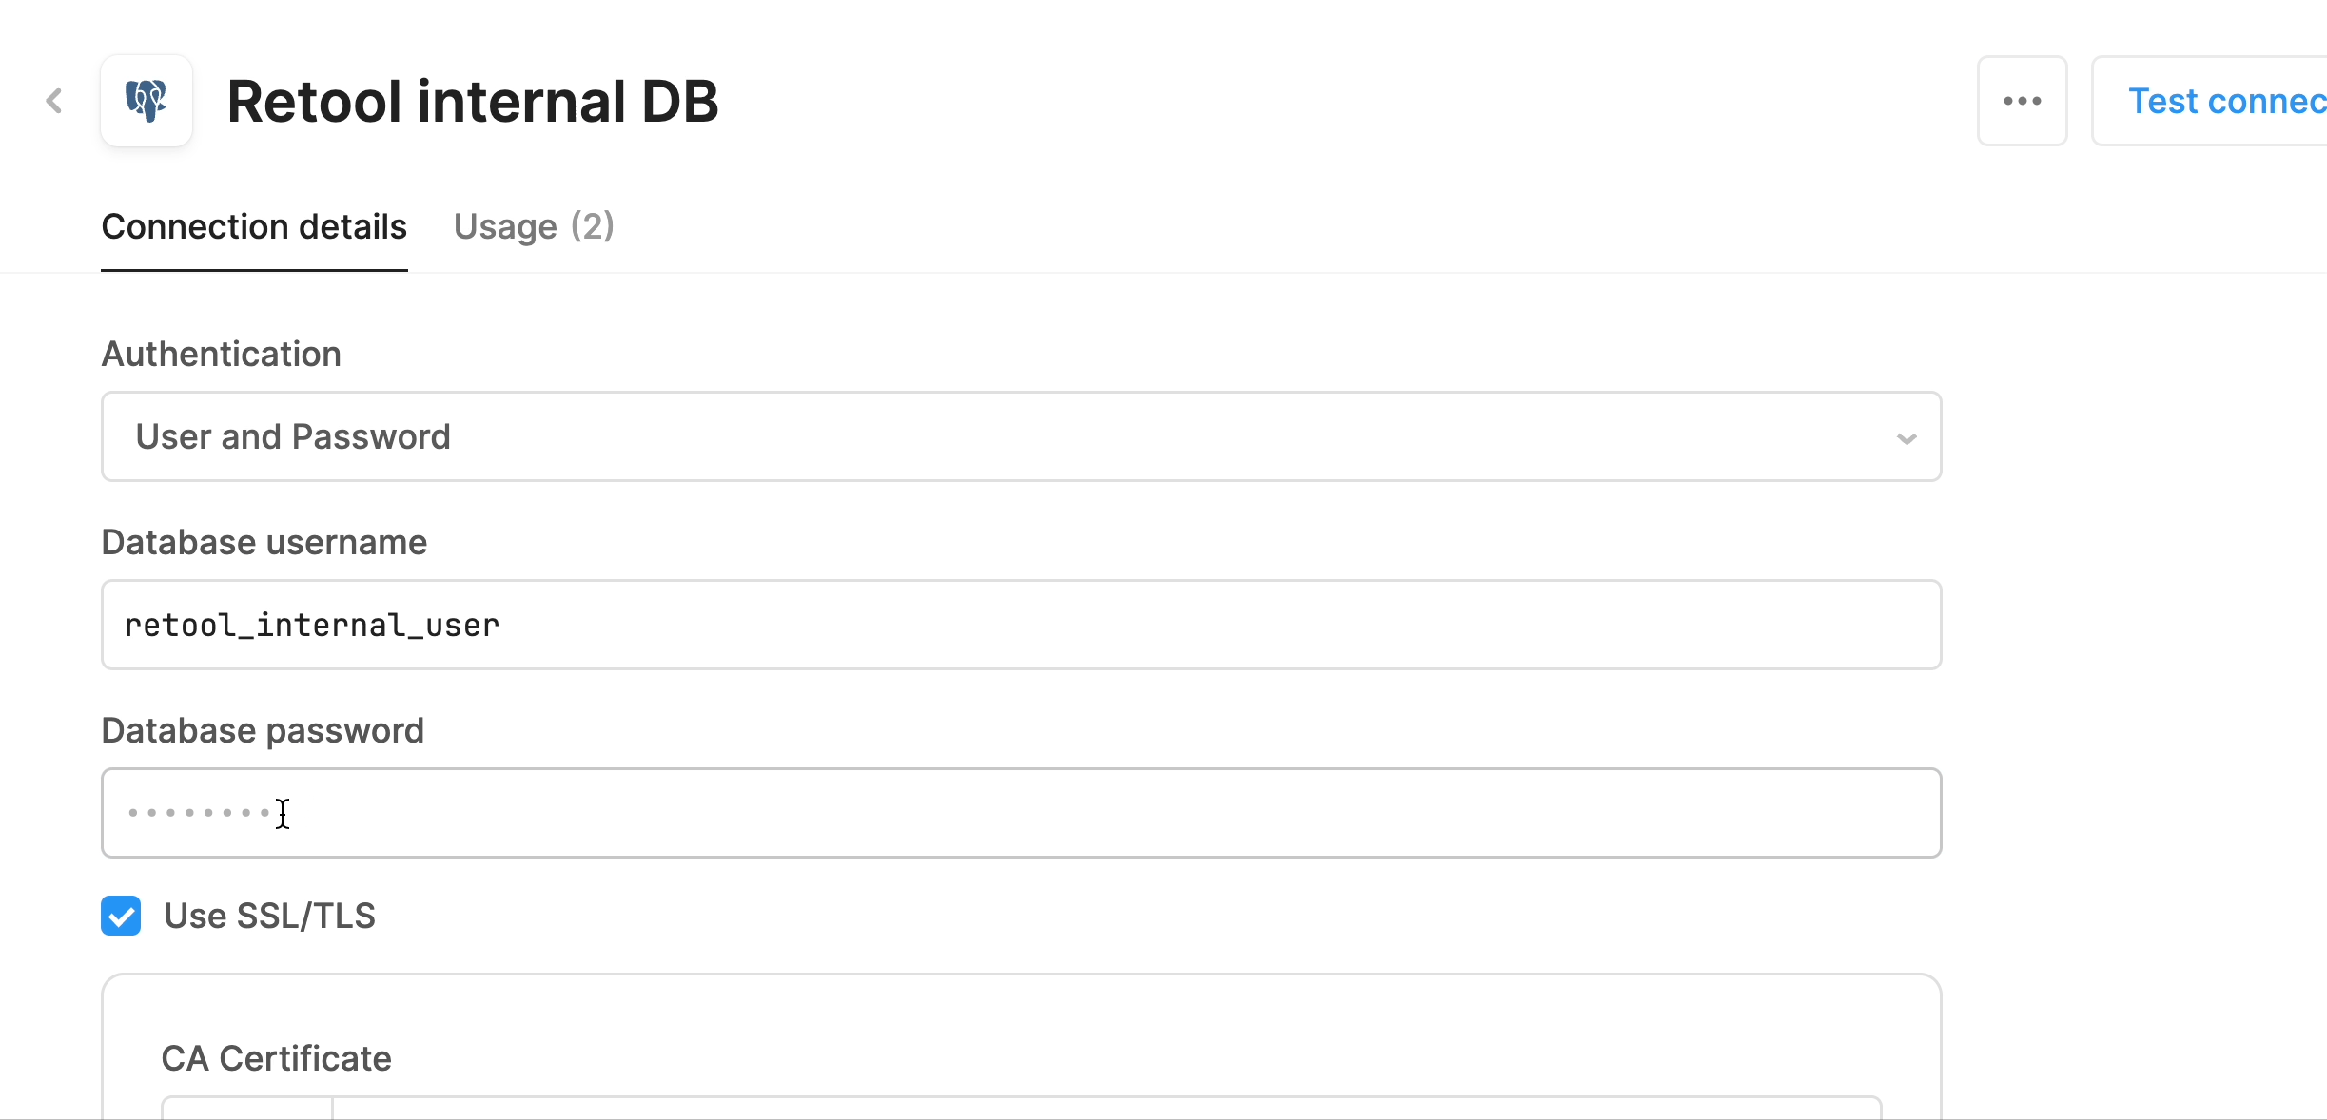The image size is (2327, 1120).
Task: Open the three-dots more options menu
Action: click(x=2022, y=101)
